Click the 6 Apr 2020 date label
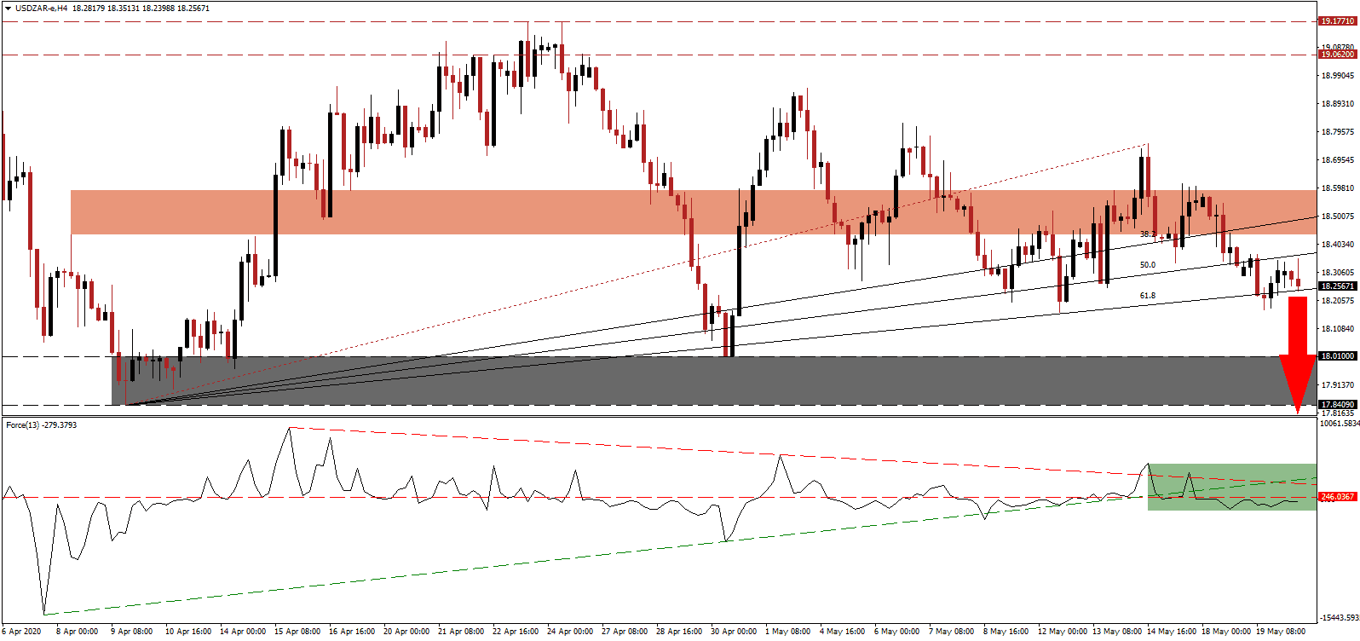Image resolution: width=1360 pixels, height=641 pixels. point(21,632)
